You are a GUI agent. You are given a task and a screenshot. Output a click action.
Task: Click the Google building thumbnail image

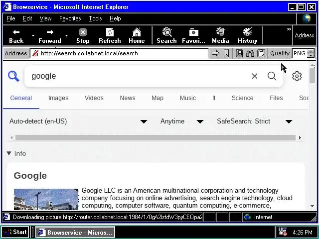(x=46, y=199)
